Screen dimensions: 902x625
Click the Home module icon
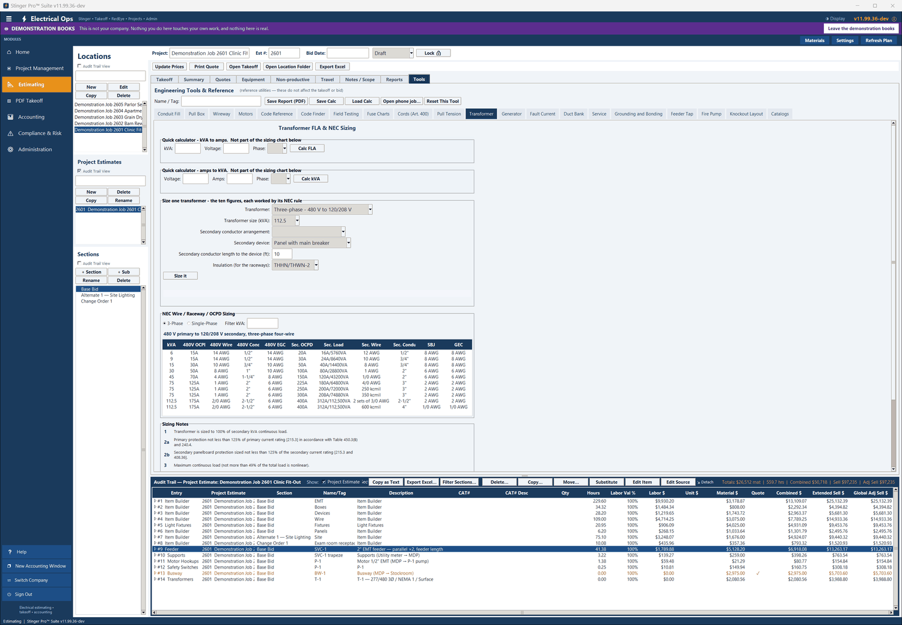click(9, 52)
